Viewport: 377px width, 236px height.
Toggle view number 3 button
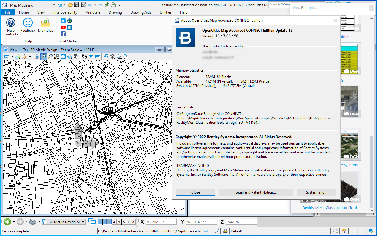tap(109, 222)
